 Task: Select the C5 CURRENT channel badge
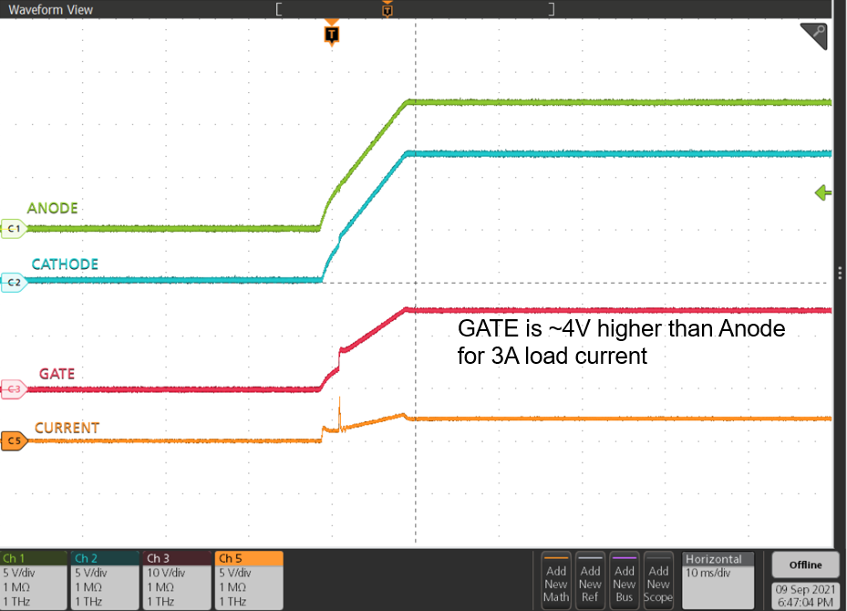pos(13,440)
